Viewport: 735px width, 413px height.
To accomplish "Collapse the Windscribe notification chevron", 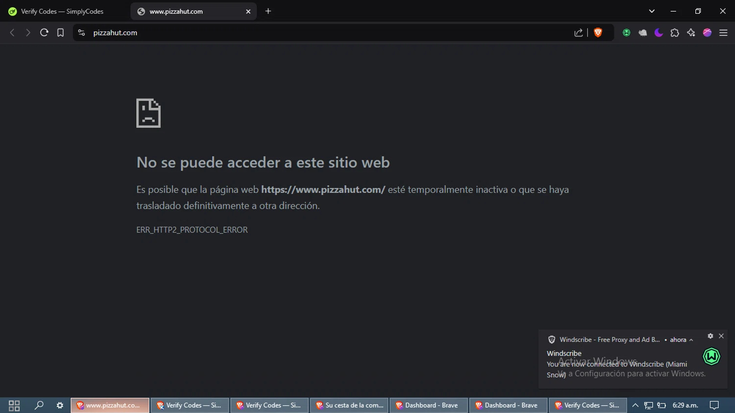I will 691,340.
